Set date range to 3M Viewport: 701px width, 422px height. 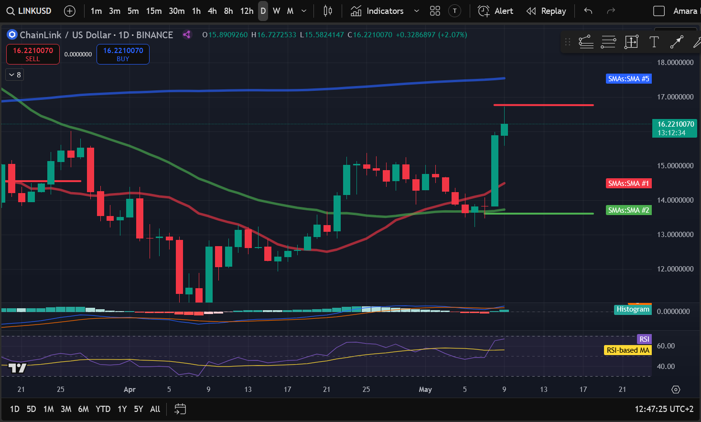(x=66, y=409)
